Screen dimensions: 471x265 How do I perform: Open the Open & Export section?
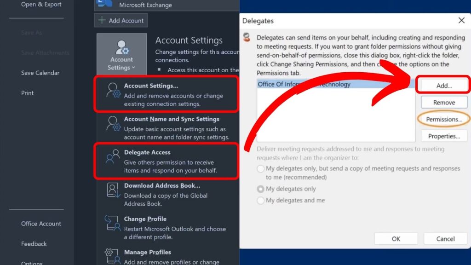pos(41,4)
